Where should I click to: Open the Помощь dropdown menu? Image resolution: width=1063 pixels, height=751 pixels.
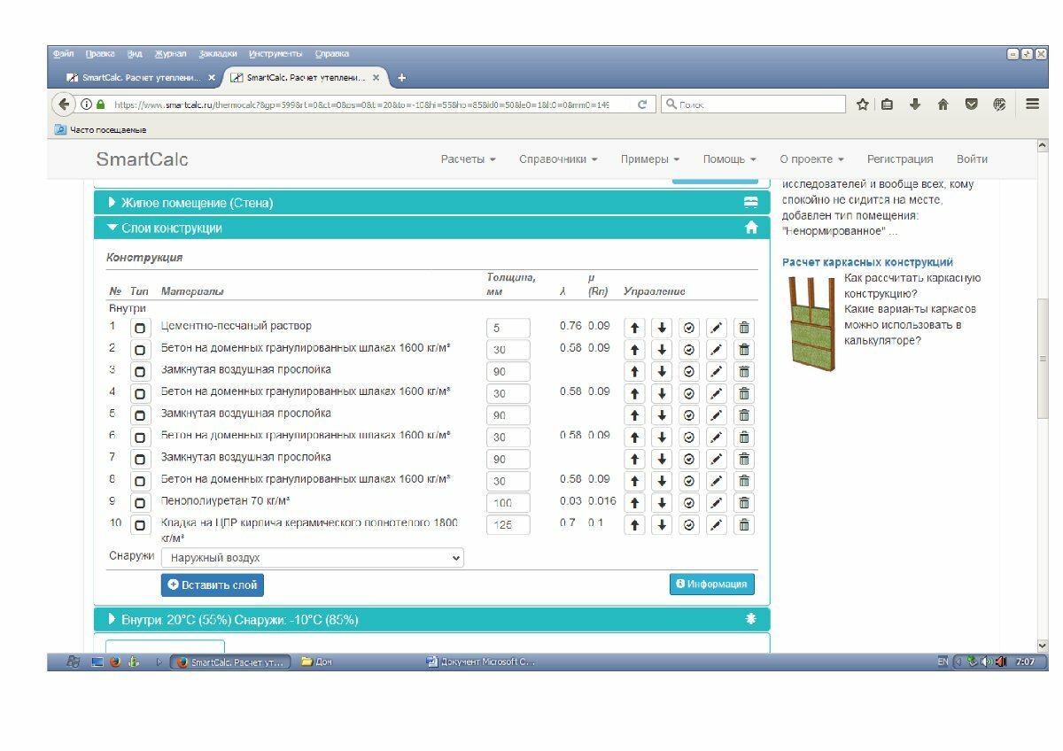pyautogui.click(x=730, y=159)
